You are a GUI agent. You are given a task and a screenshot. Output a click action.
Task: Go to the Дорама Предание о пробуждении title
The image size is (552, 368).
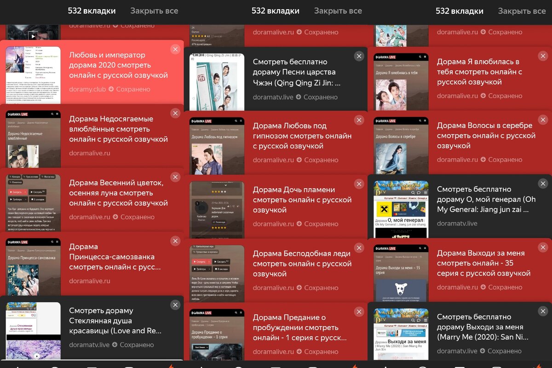pyautogui.click(x=300, y=328)
